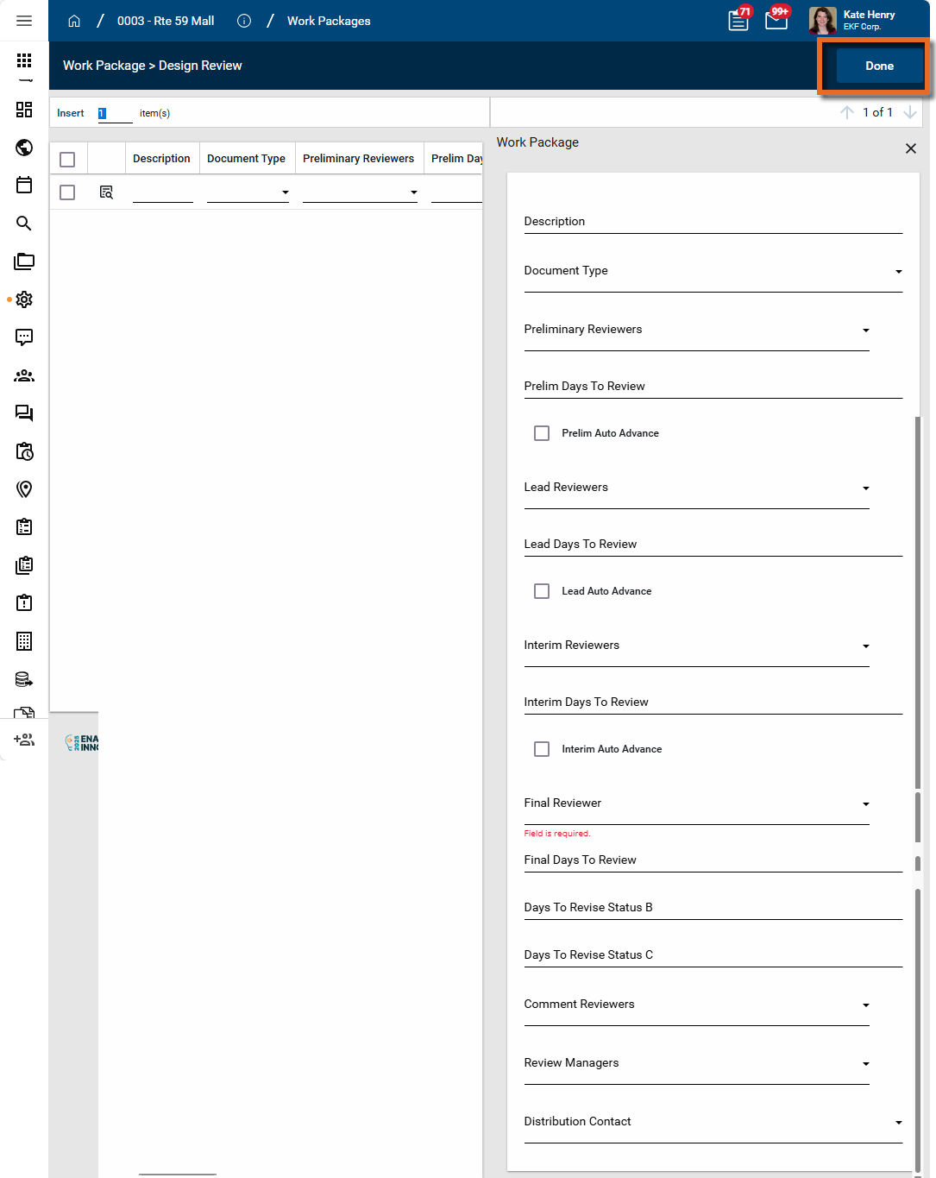Open the Final Reviewer dropdown
Image resolution: width=936 pixels, height=1178 pixels.
(x=865, y=804)
